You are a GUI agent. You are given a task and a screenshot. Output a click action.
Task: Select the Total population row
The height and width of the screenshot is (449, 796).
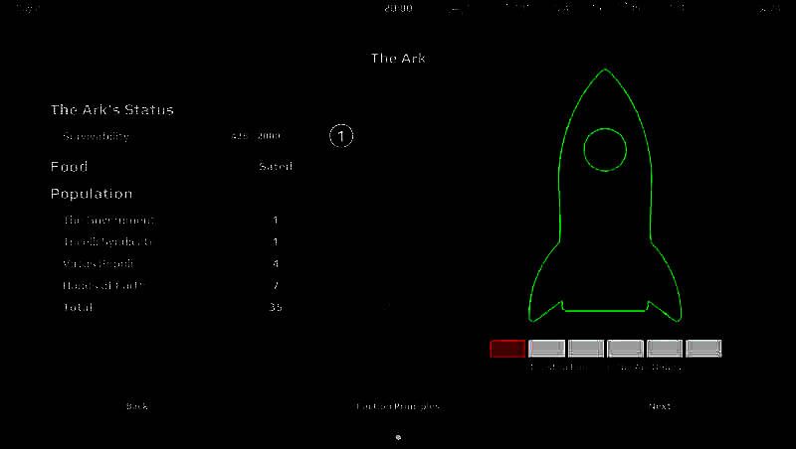pos(78,307)
